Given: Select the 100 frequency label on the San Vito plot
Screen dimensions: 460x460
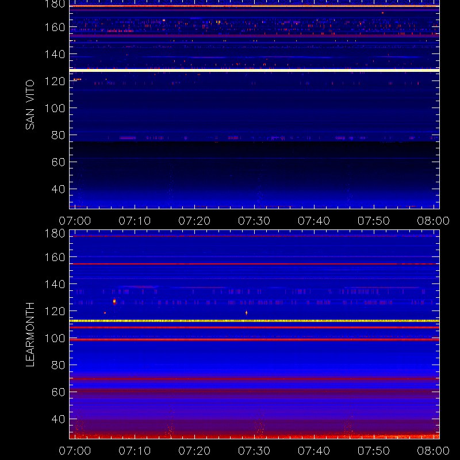Looking at the screenshot, I should (x=55, y=108).
